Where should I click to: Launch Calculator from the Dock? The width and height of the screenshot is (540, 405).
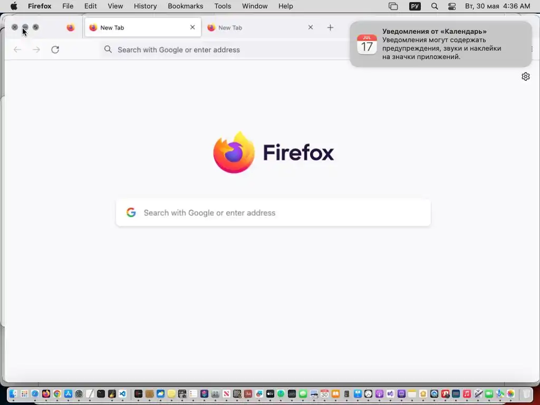(x=346, y=393)
